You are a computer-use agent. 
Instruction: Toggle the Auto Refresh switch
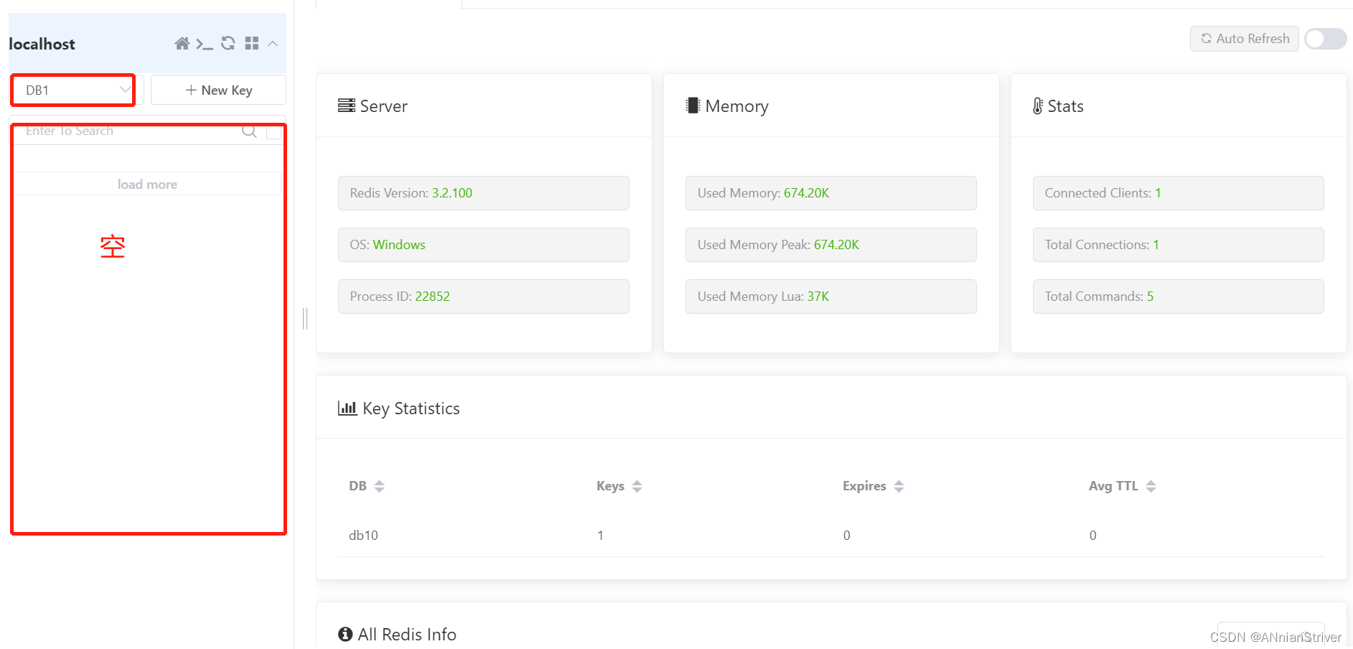click(1326, 39)
